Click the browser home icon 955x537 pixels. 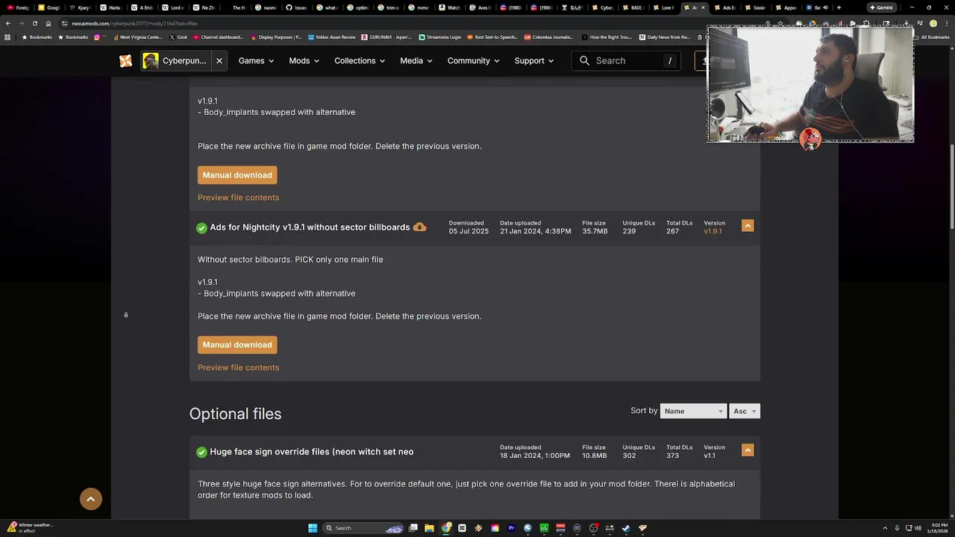pos(48,23)
